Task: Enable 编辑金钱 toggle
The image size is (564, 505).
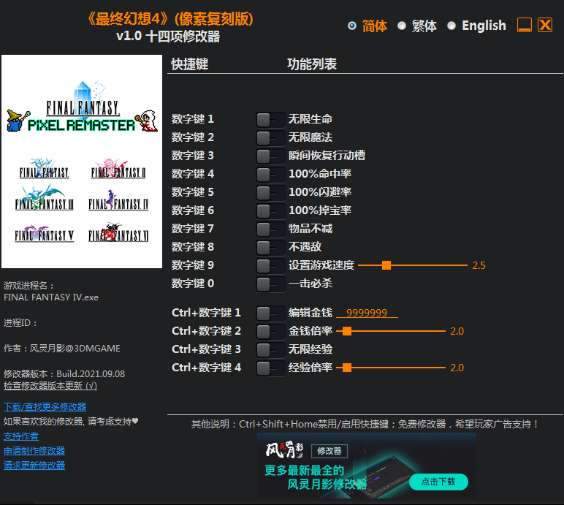Action: 270,314
